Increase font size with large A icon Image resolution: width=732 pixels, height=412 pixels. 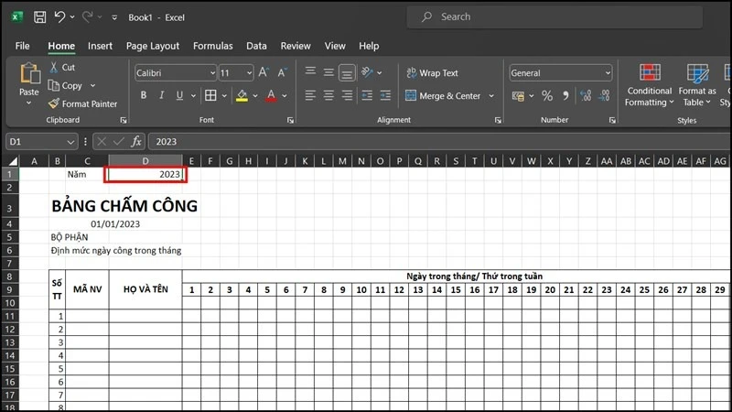click(264, 72)
